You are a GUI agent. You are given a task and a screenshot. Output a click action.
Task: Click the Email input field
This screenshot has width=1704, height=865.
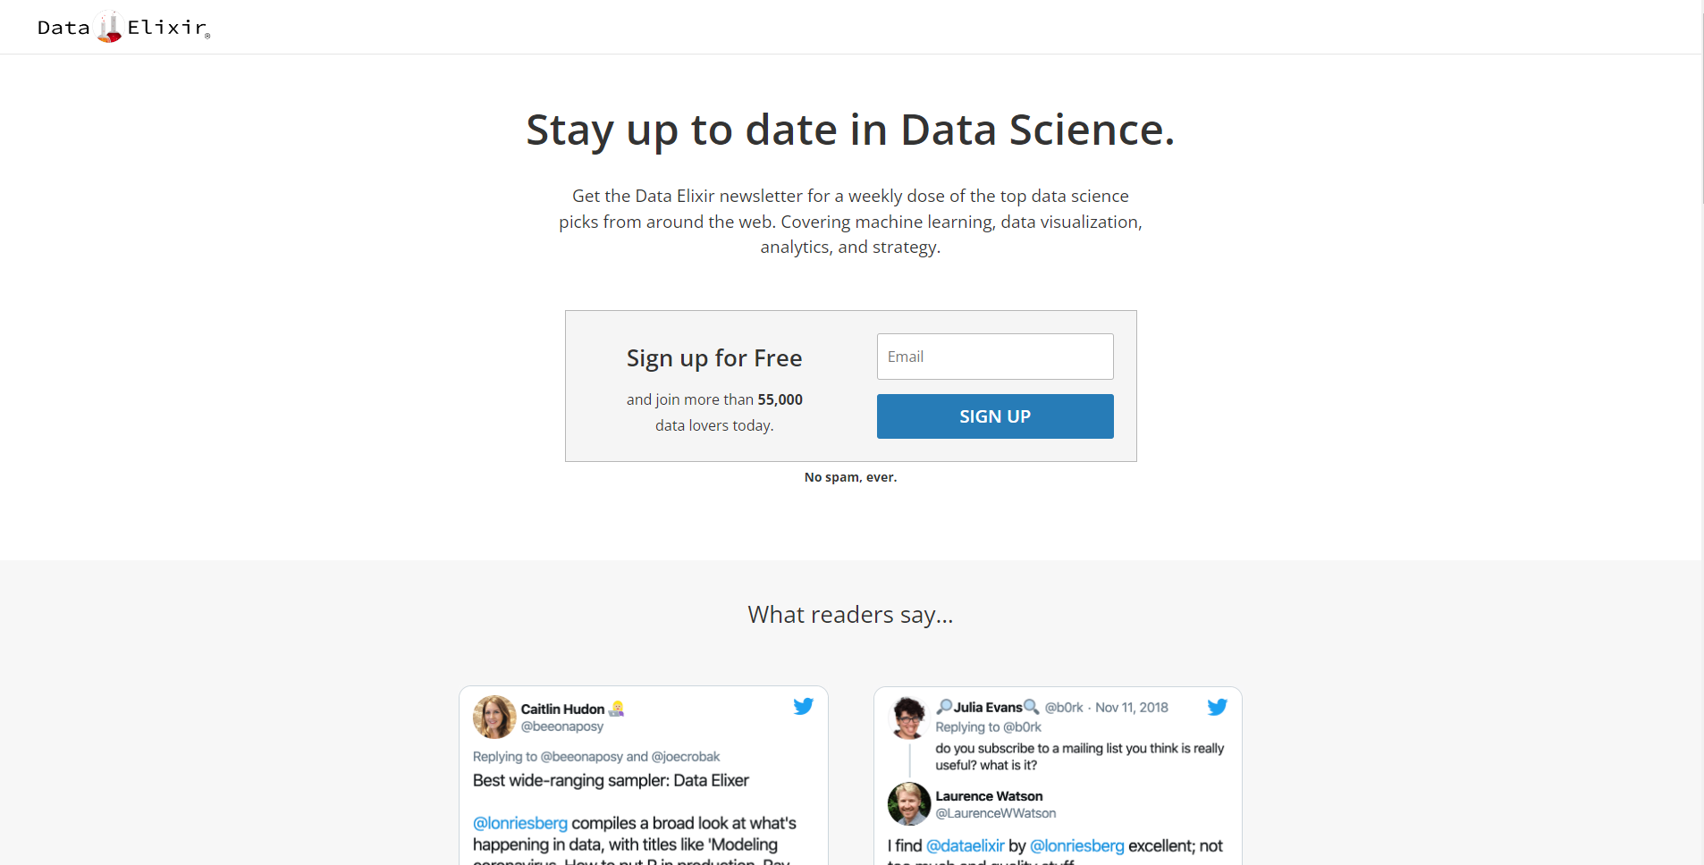[995, 357]
